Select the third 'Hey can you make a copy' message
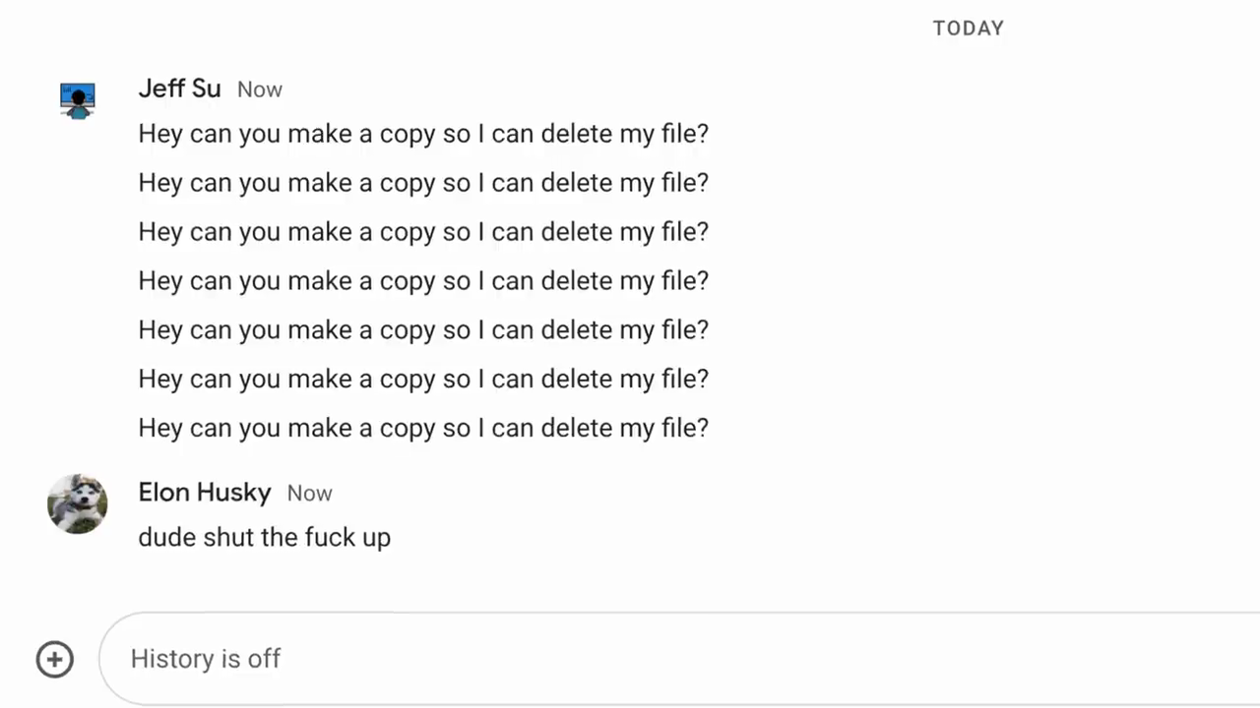 click(x=423, y=232)
